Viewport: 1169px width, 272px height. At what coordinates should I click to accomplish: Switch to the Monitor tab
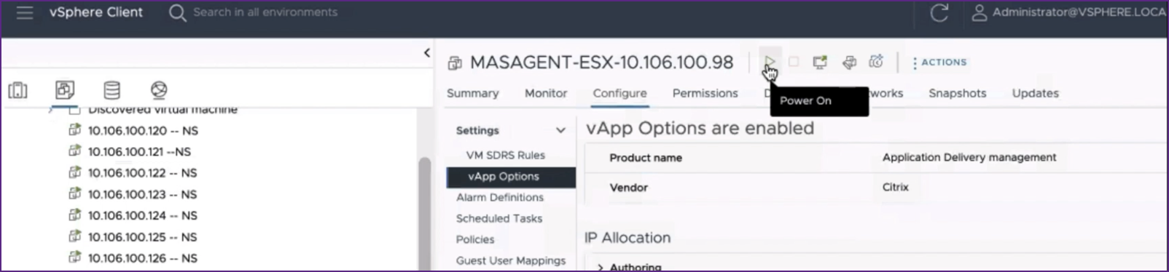click(546, 93)
